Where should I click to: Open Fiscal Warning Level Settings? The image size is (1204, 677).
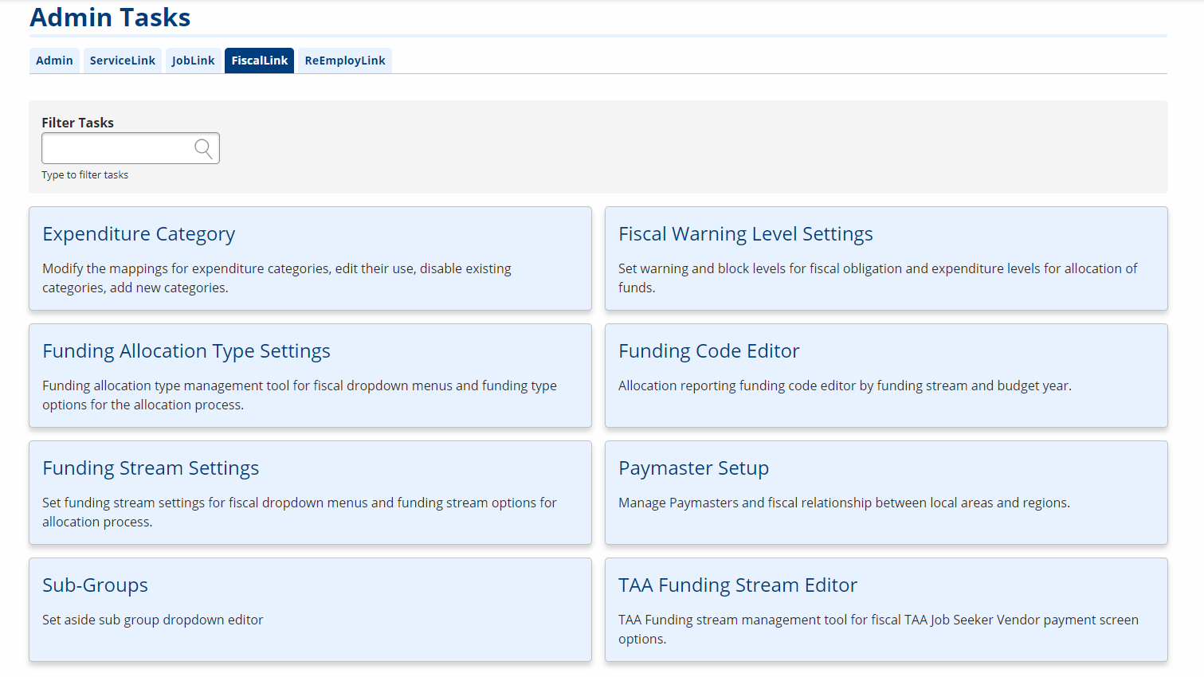(886, 258)
